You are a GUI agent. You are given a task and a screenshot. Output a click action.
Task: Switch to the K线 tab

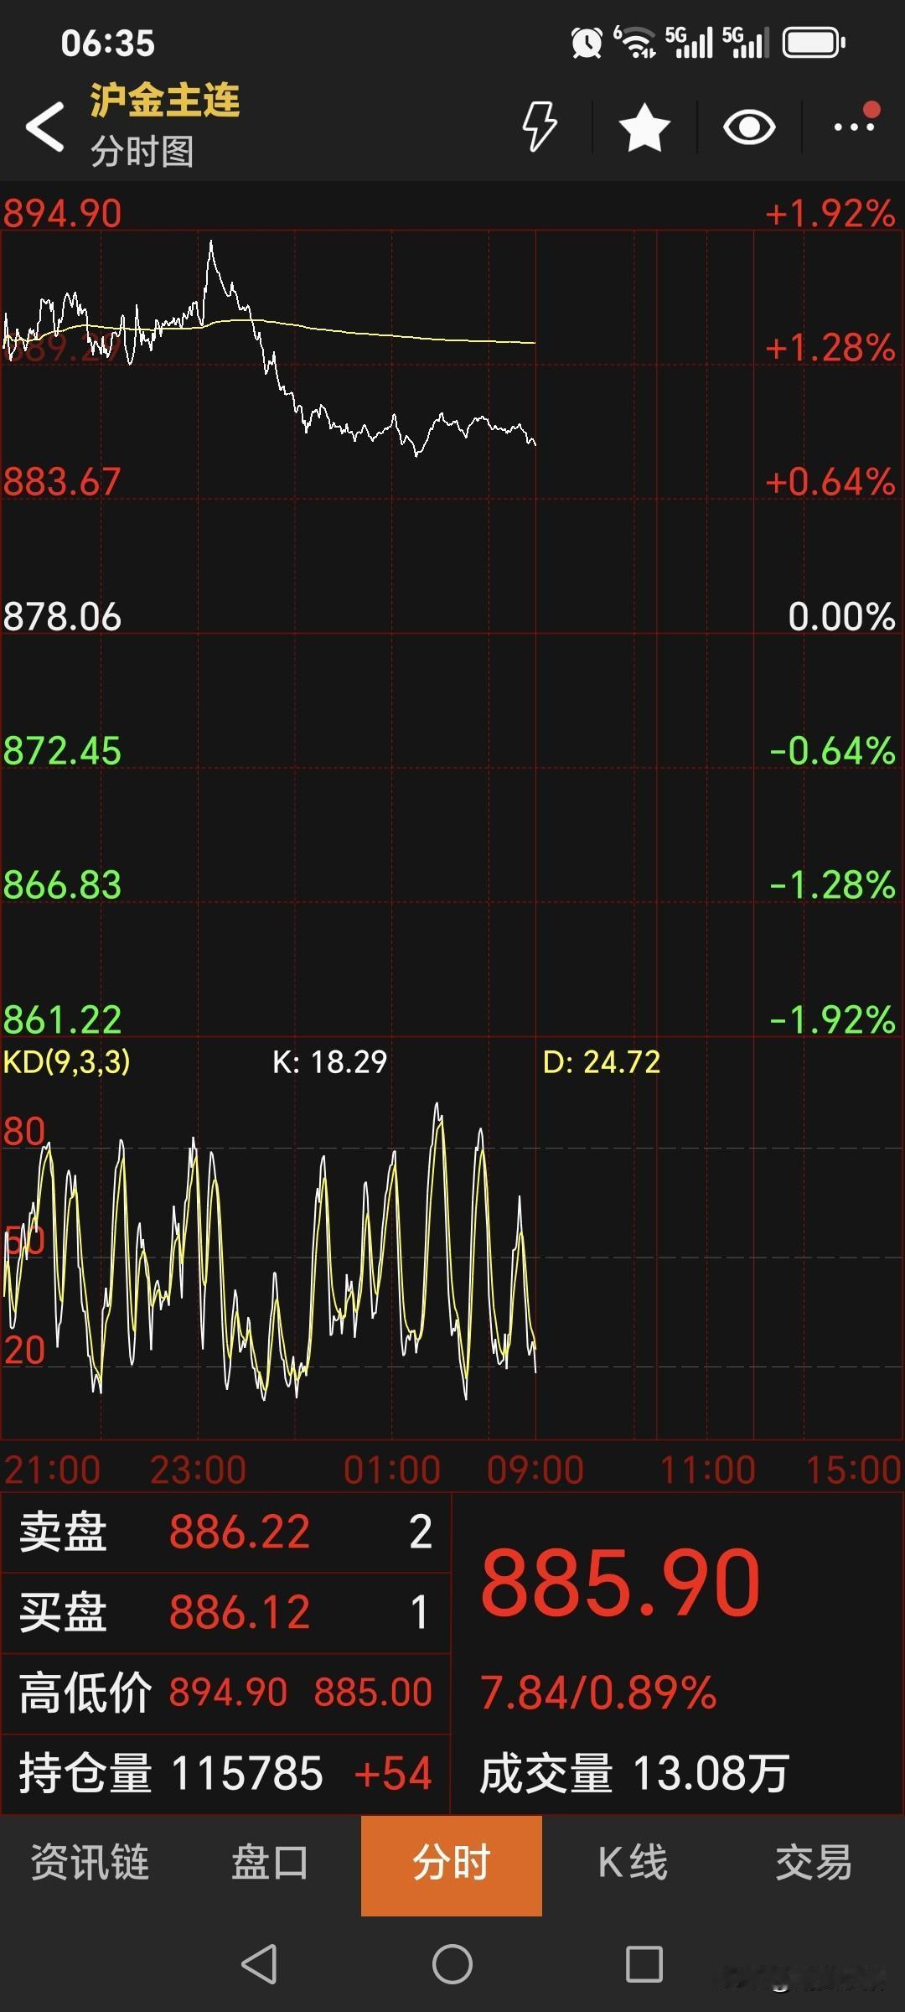point(633,1863)
